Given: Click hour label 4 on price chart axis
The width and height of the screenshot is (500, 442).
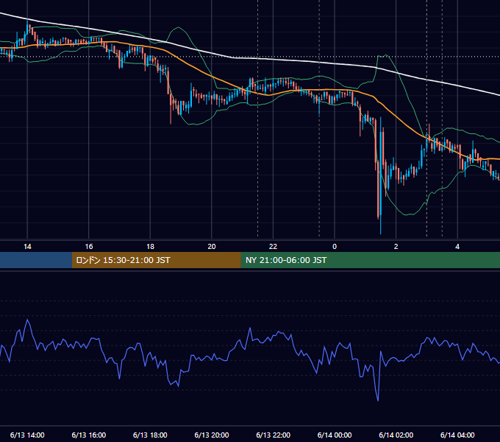Looking at the screenshot, I should click(x=457, y=247).
